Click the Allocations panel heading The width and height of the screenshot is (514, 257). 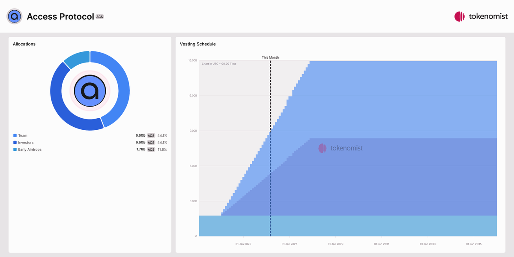click(x=24, y=44)
